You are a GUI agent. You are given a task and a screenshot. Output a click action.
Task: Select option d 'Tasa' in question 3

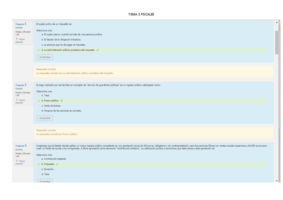tap(39, 174)
